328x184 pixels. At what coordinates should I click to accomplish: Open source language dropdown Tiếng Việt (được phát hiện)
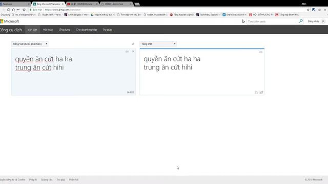30,44
